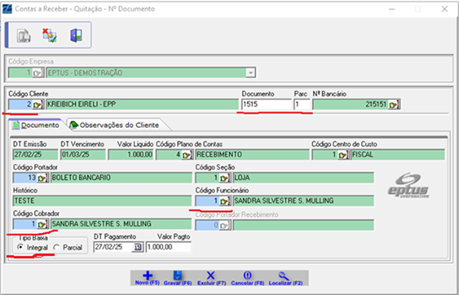
Task: Click the Código Portador code field 13
Action: point(25,178)
